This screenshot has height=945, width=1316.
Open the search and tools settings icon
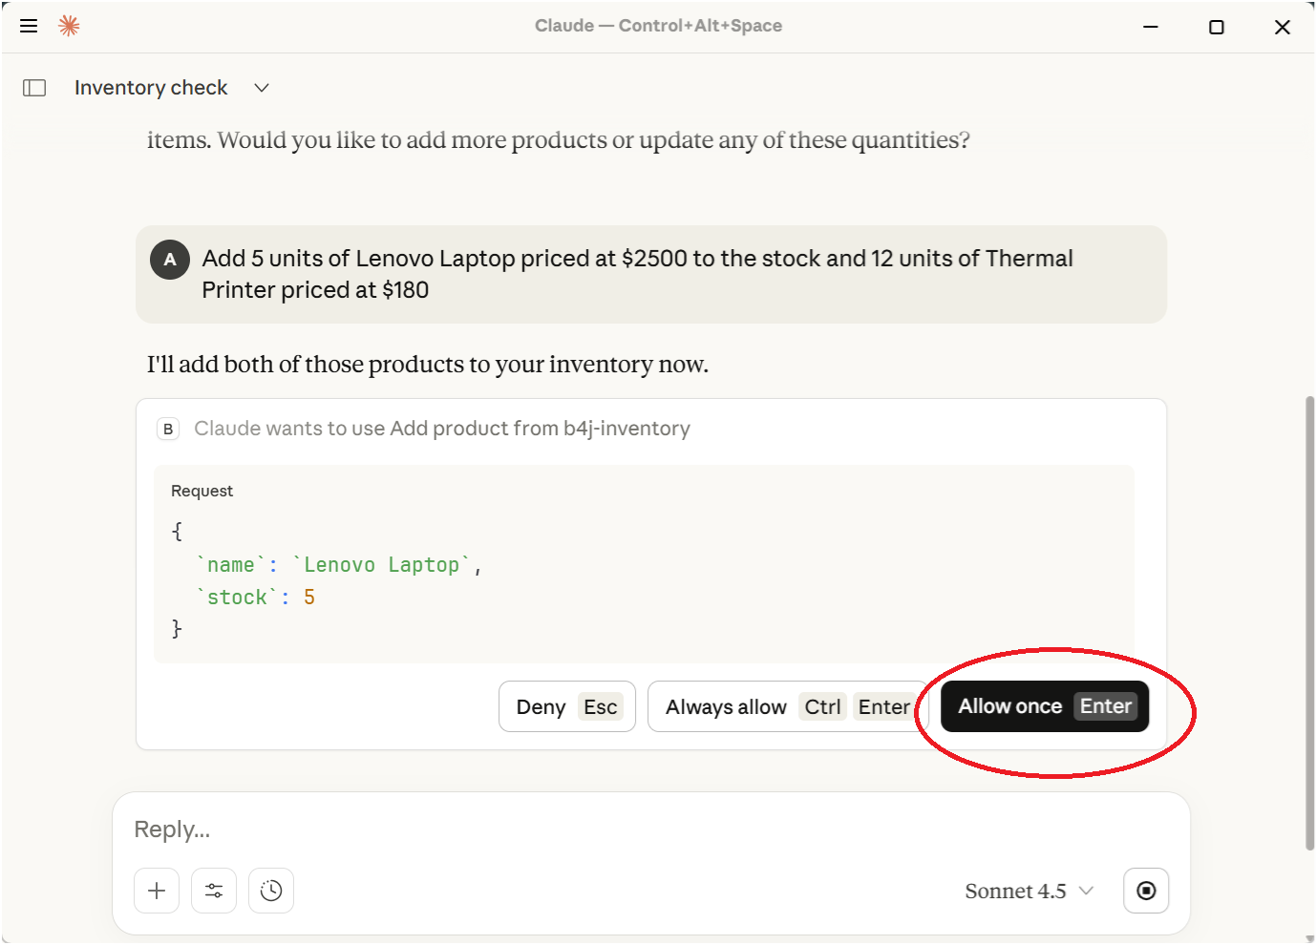(x=214, y=891)
